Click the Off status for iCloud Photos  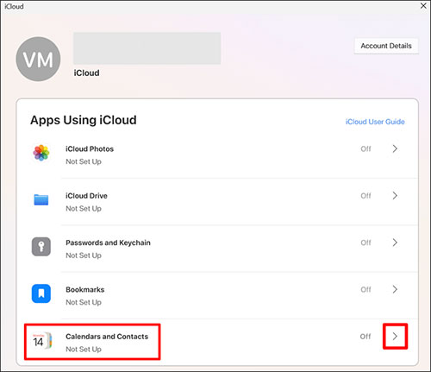pos(365,148)
